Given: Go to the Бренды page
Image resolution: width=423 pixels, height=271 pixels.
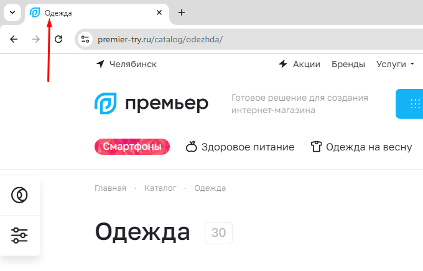Looking at the screenshot, I should click(x=348, y=64).
